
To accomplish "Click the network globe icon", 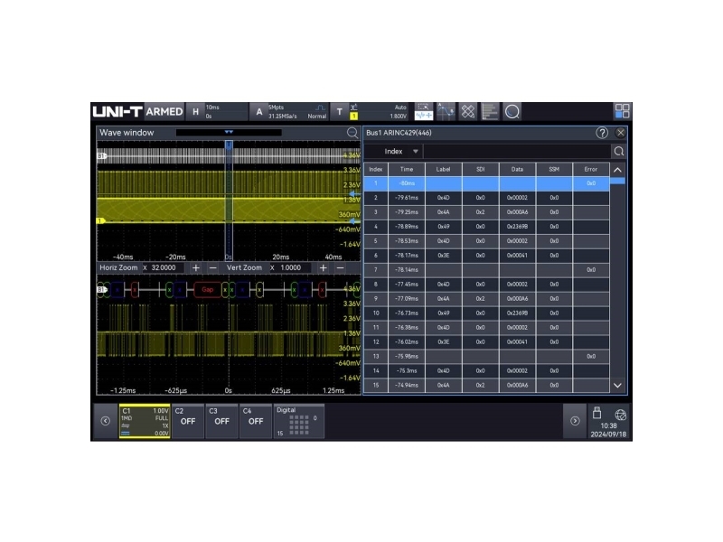I will tap(620, 414).
